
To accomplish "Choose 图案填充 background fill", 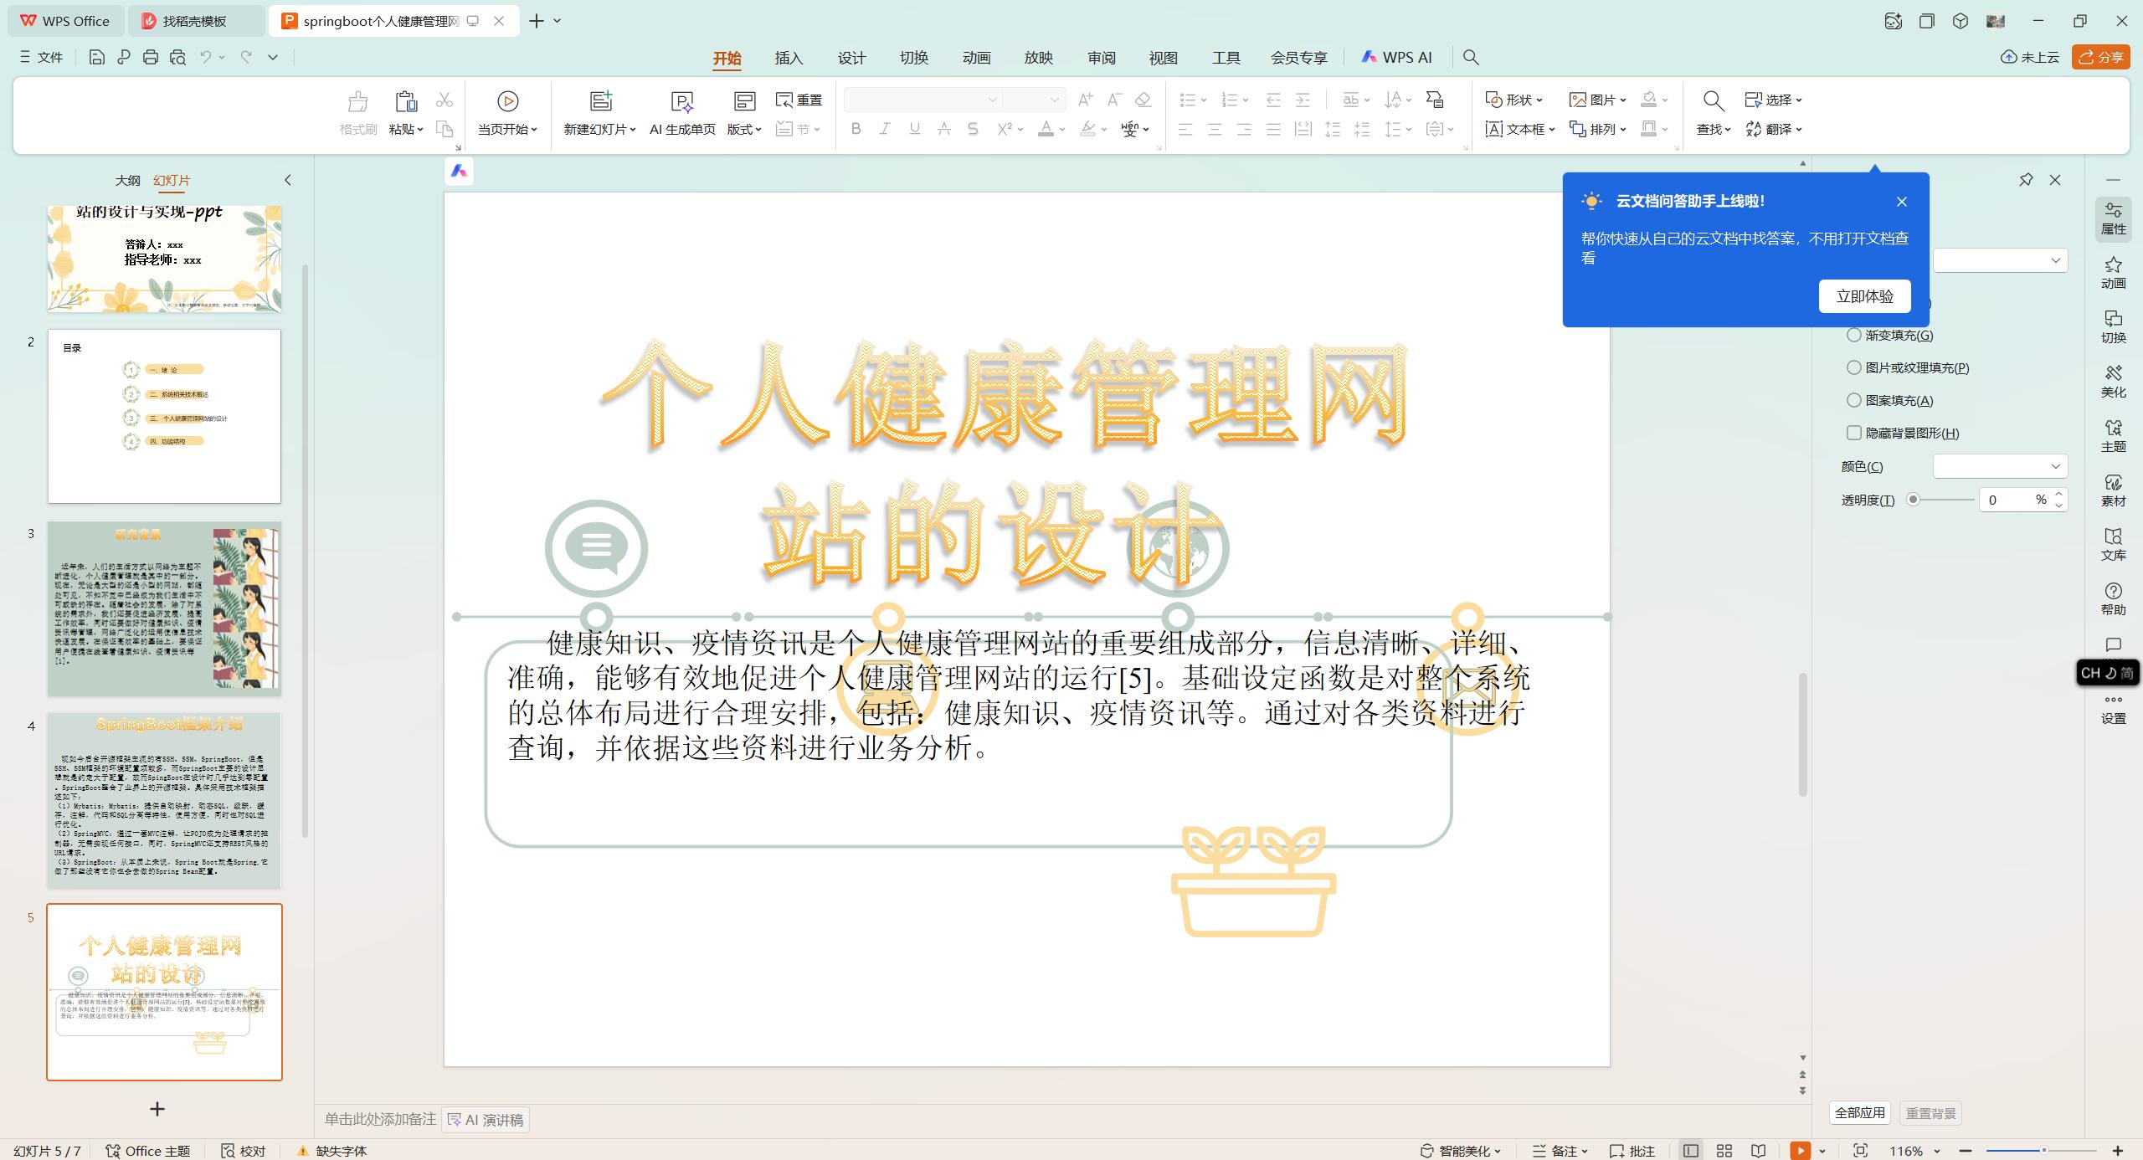I will point(1854,400).
